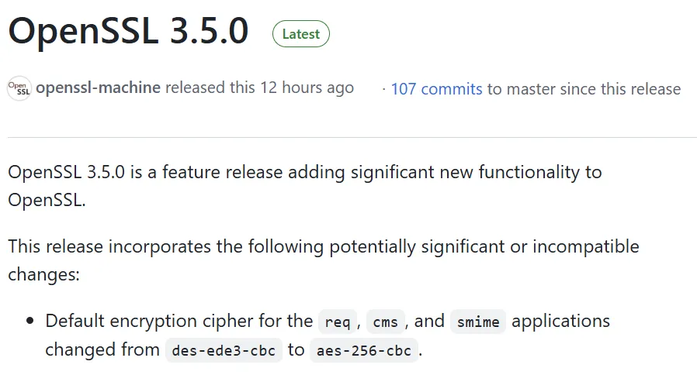697x375 pixels.
Task: Click the OpenSSL 3.5.0 release title
Action: pos(128,32)
